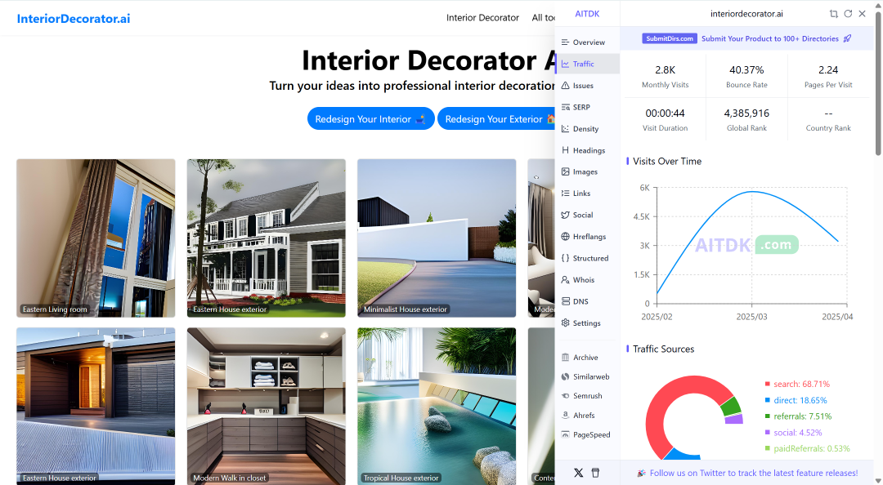883x485 pixels.
Task: Click the panel's vertical scrollbar
Action: tap(878, 83)
